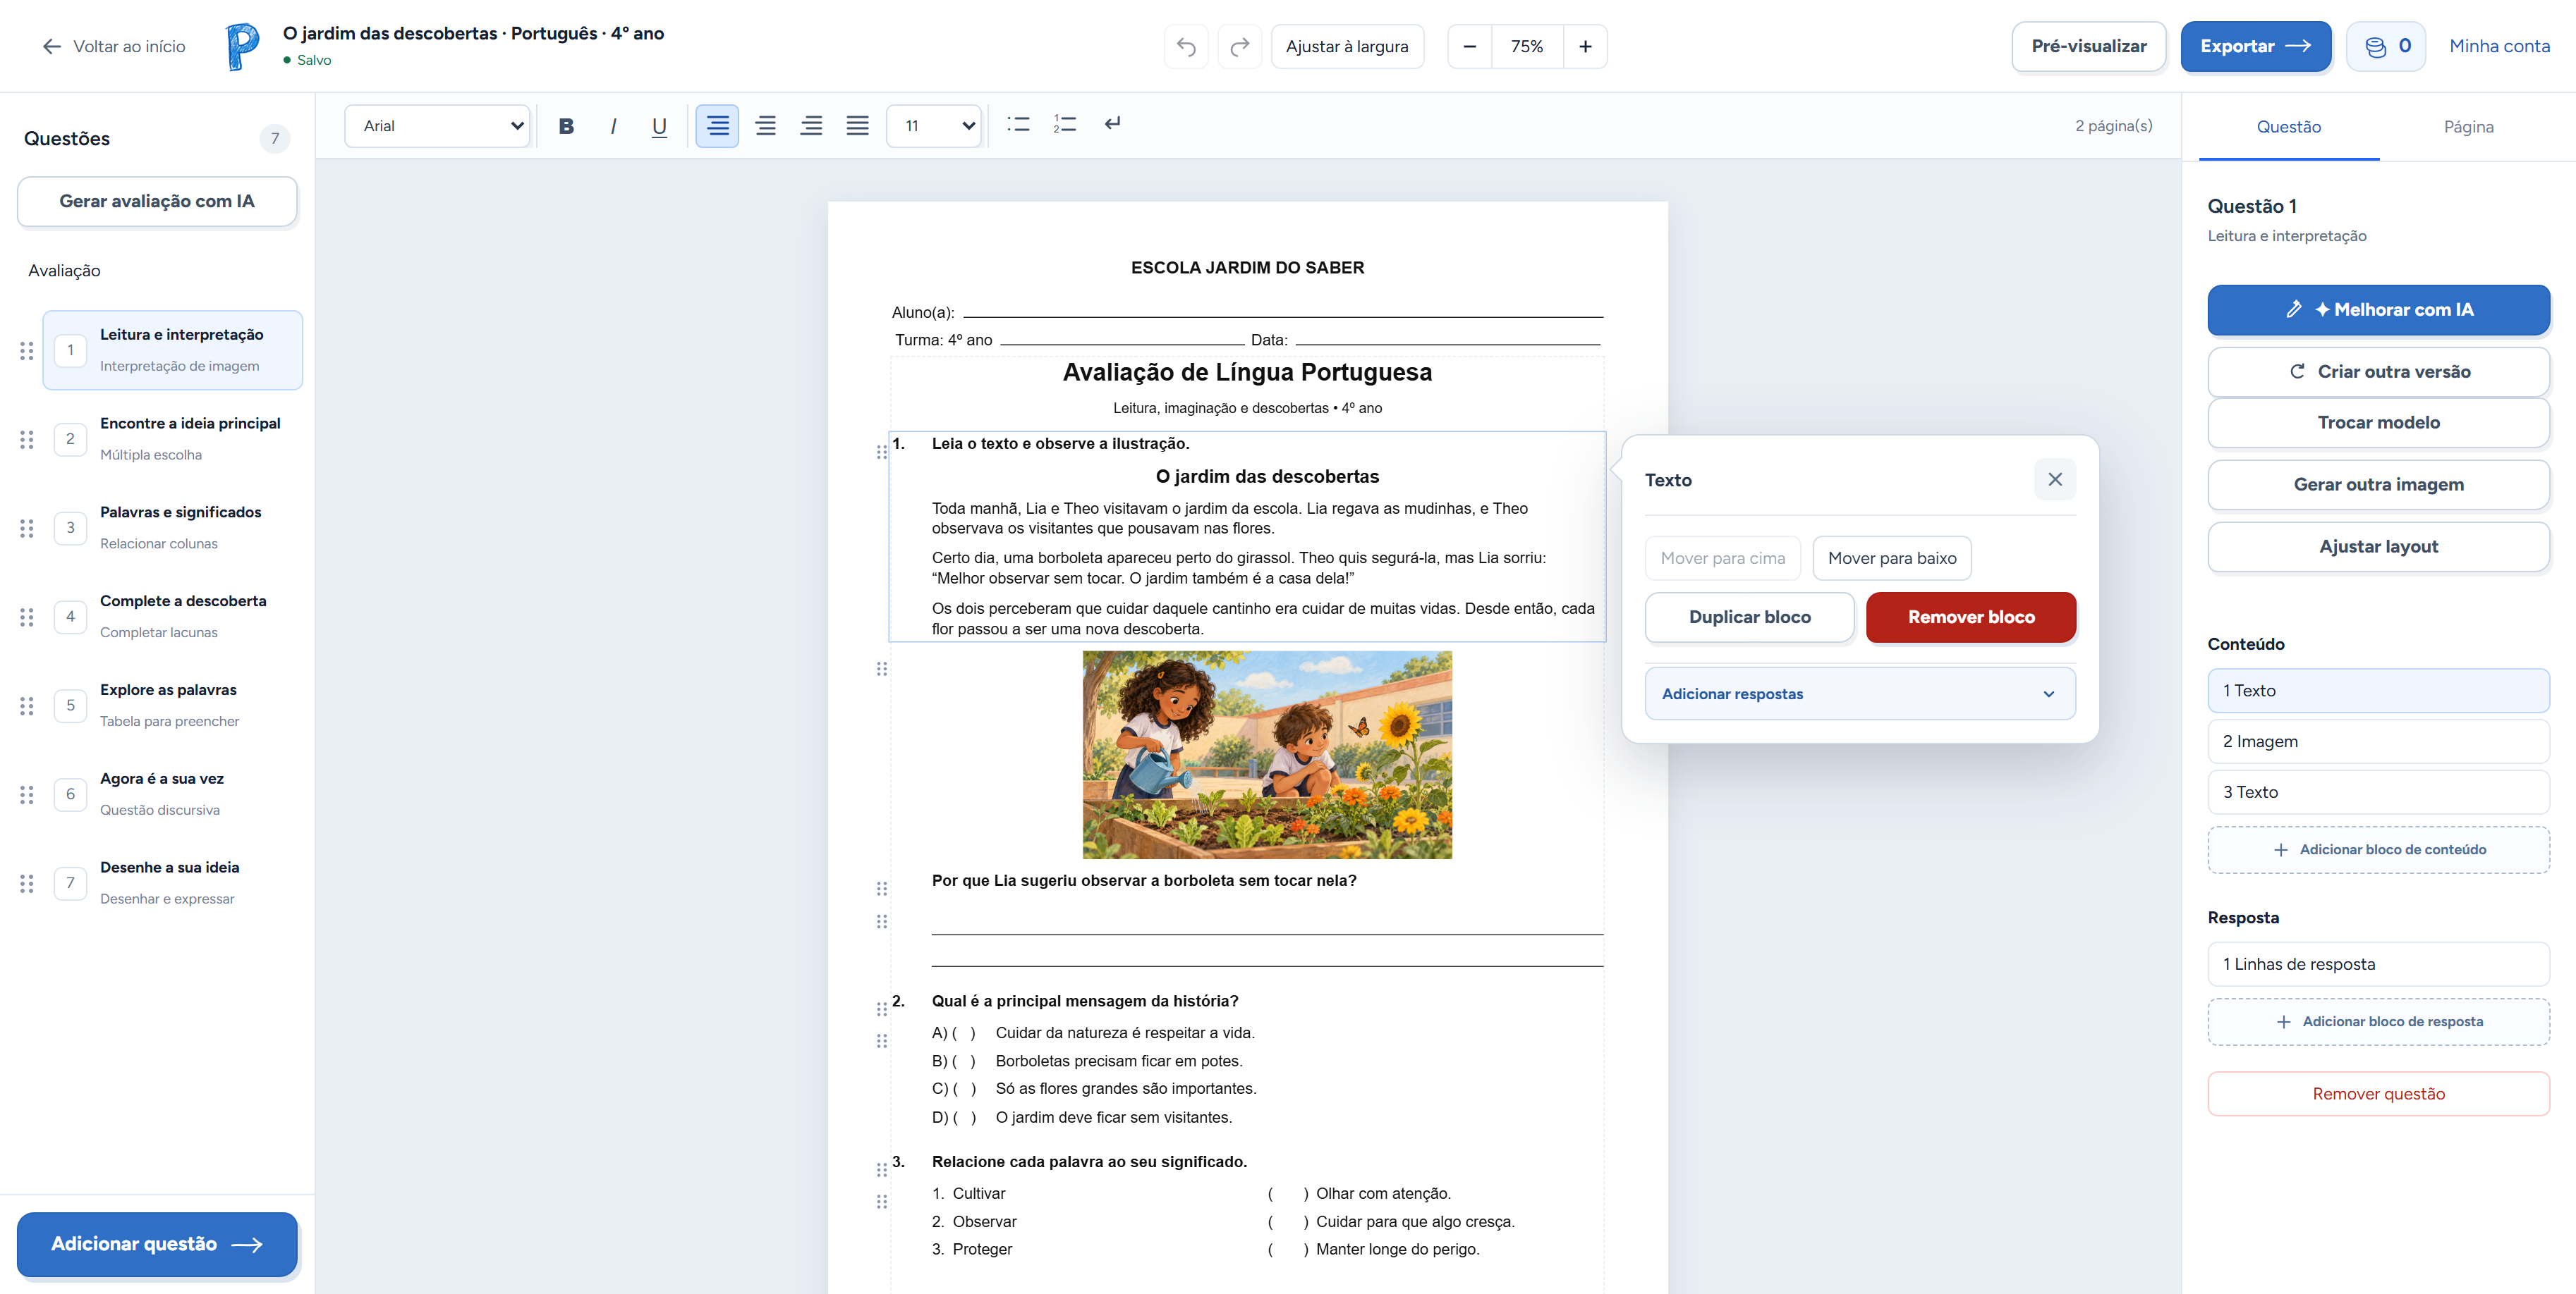Viewport: 2576px width, 1294px height.
Task: Center align text
Action: pyautogui.click(x=765, y=126)
